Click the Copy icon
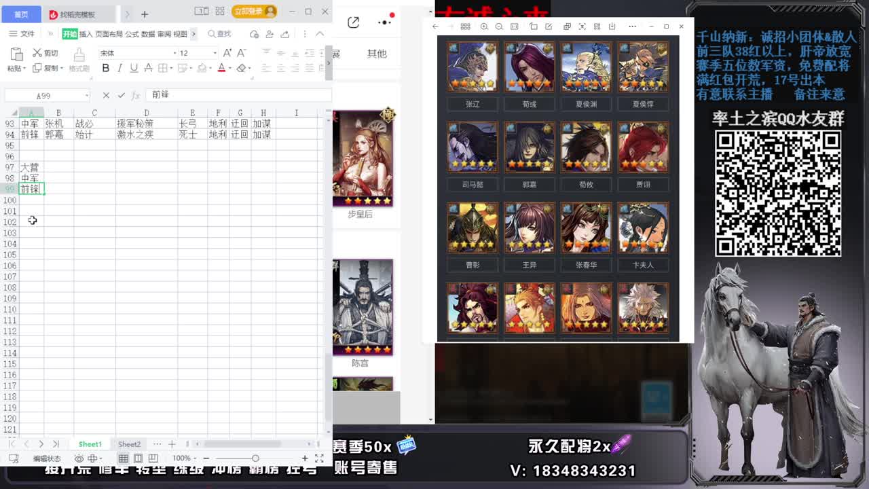869x489 pixels. coord(36,68)
